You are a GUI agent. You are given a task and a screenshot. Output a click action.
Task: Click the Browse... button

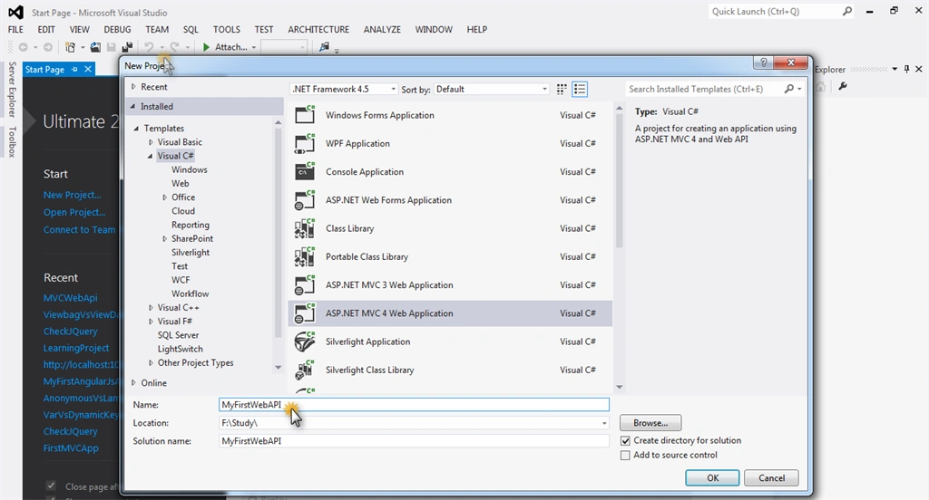(x=650, y=423)
